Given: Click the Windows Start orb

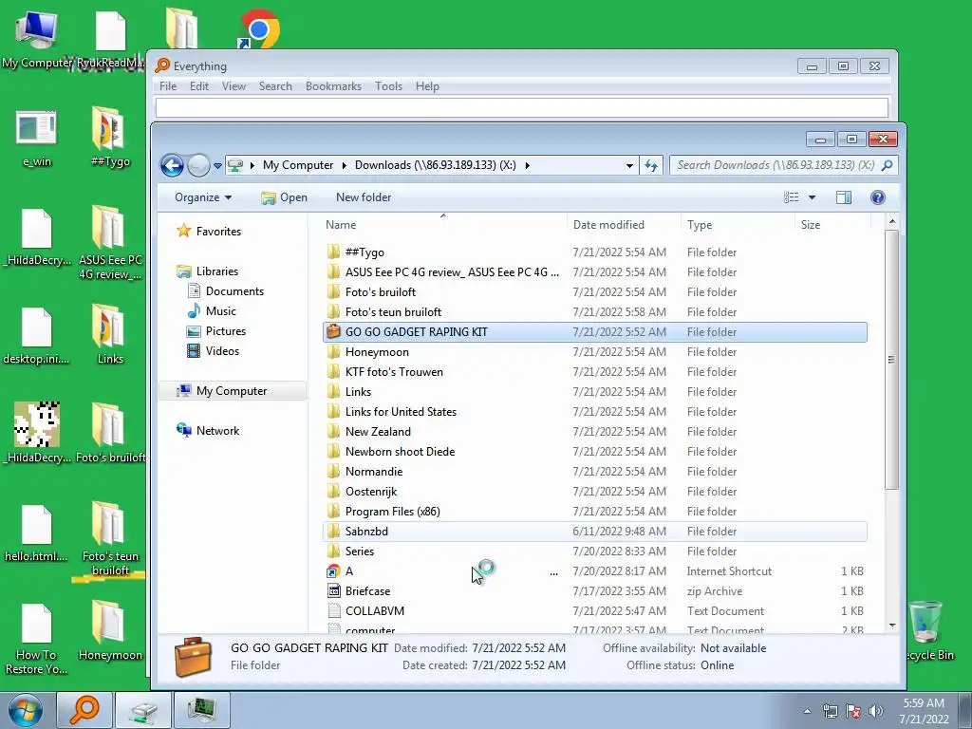Looking at the screenshot, I should coord(26,710).
